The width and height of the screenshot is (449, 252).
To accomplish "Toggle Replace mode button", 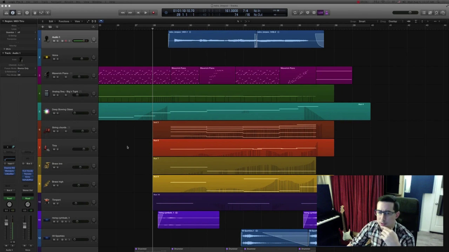I will coord(308,13).
